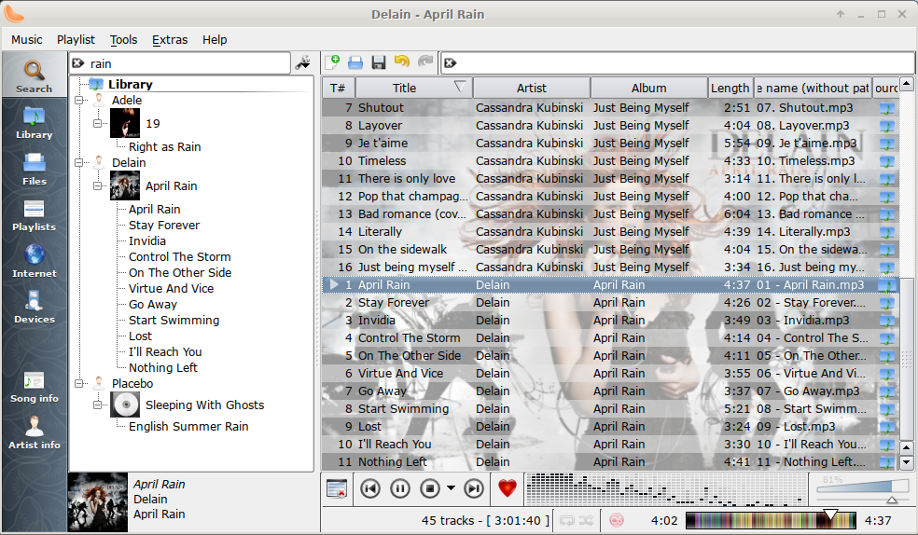Screen dimensions: 918x535
Task: Collapse the album 19 node
Action: [x=97, y=123]
